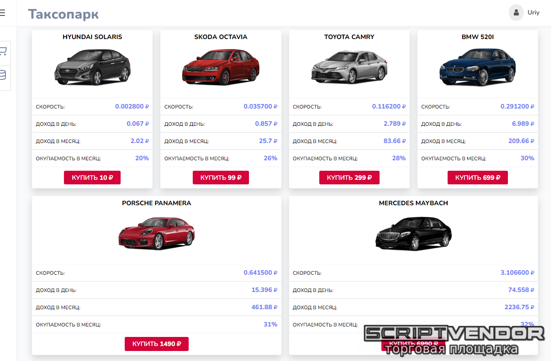This screenshot has height=361, width=551.
Task: Buy Hyundai Solaris for 10 ₽
Action: (x=92, y=178)
